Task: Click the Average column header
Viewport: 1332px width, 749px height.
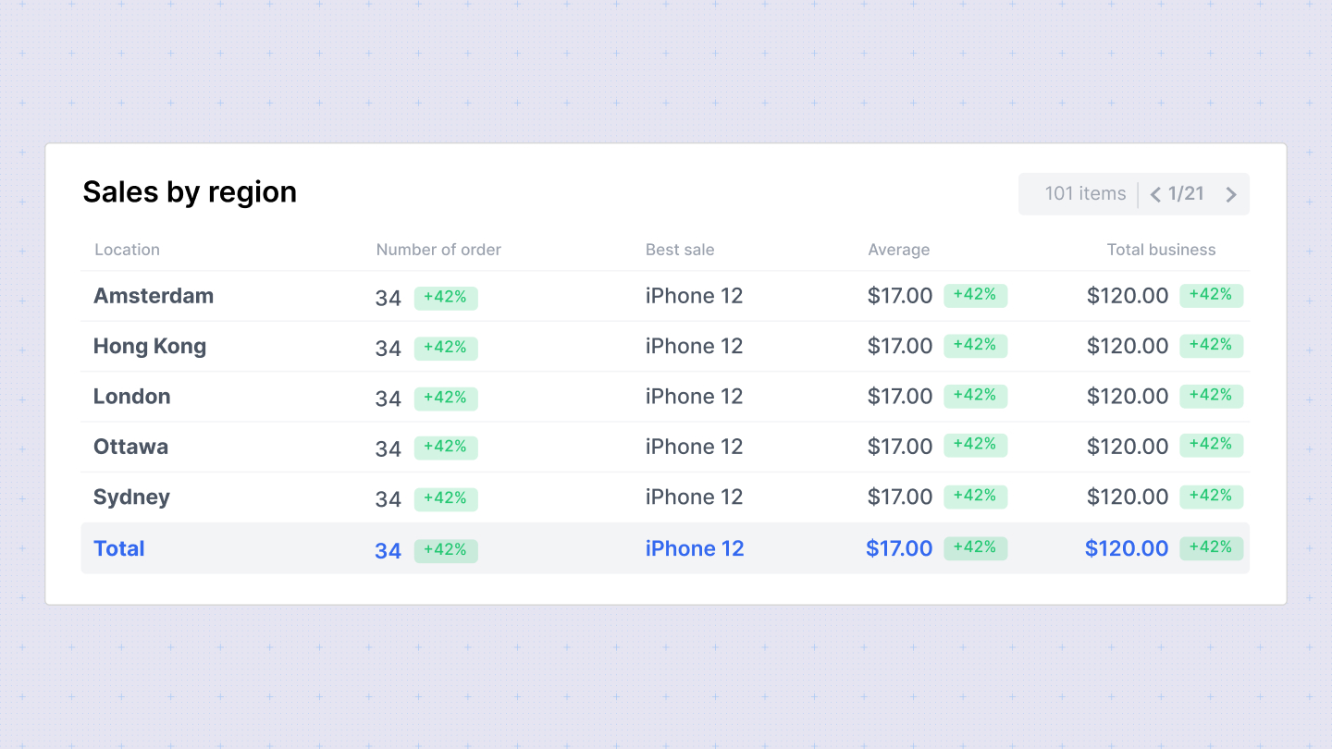Action: [x=898, y=250]
